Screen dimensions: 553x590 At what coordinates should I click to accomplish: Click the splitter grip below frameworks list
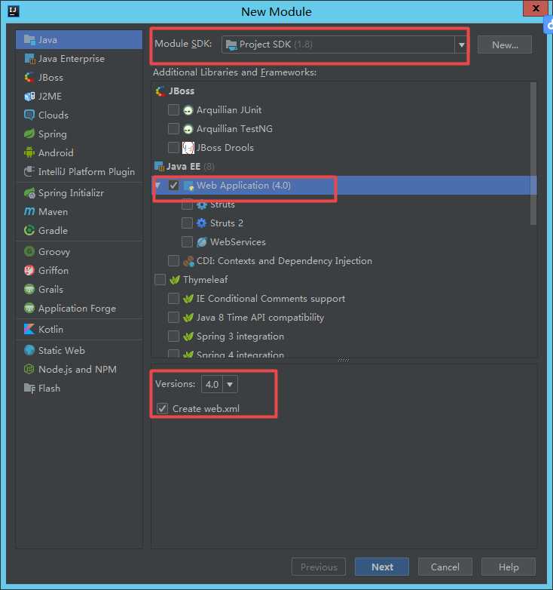(x=344, y=360)
